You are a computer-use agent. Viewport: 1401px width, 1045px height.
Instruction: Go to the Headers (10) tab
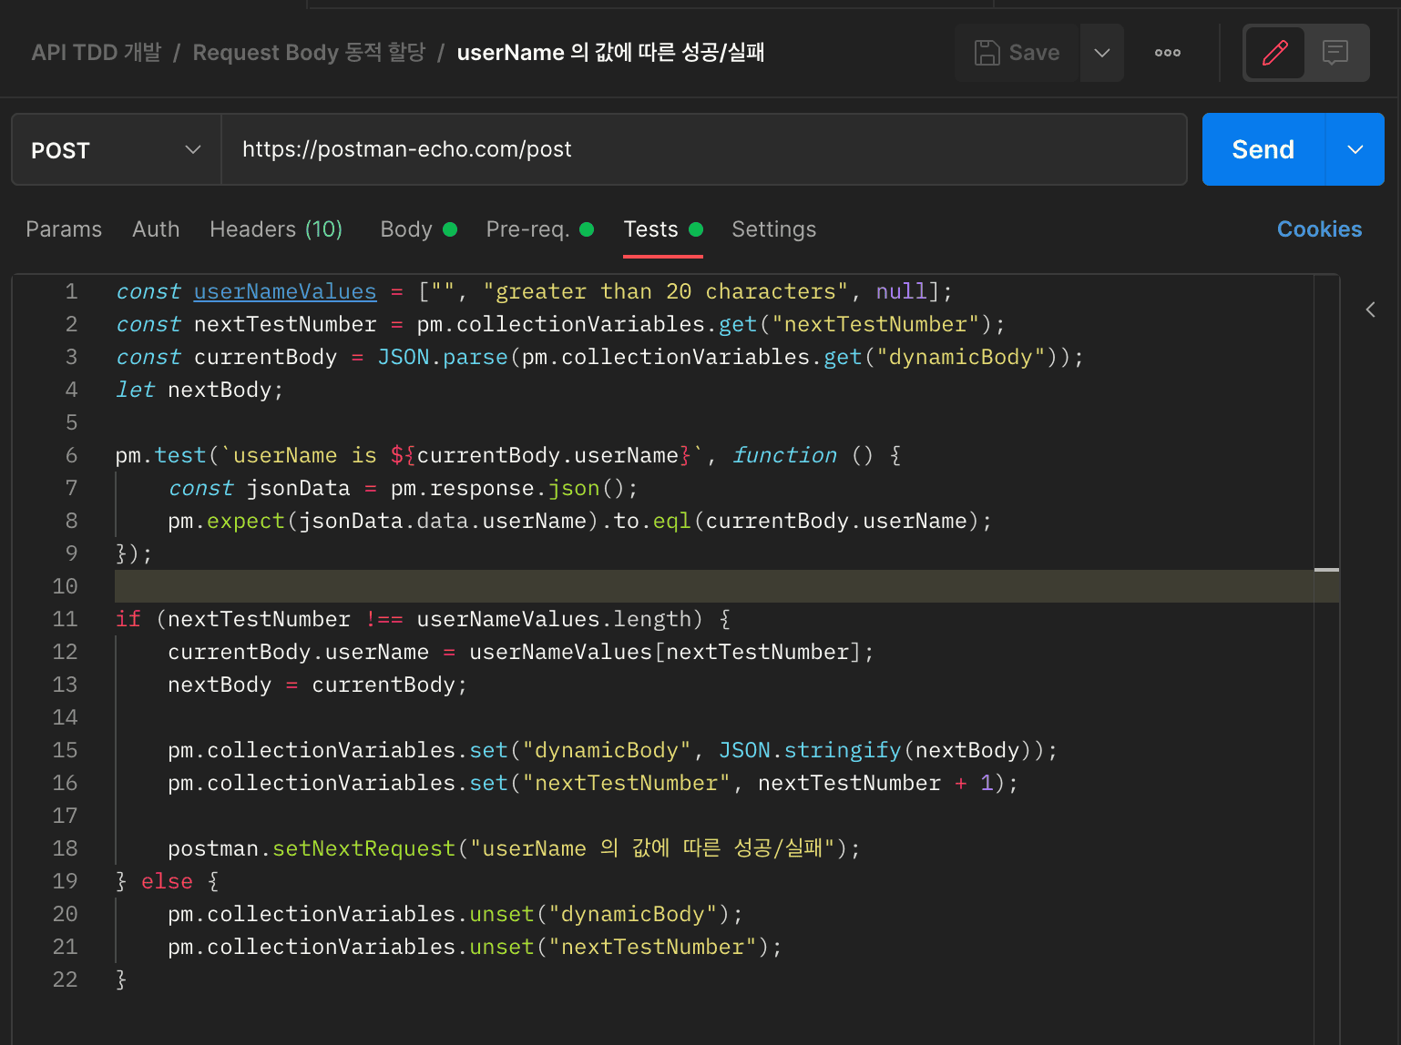click(x=276, y=229)
